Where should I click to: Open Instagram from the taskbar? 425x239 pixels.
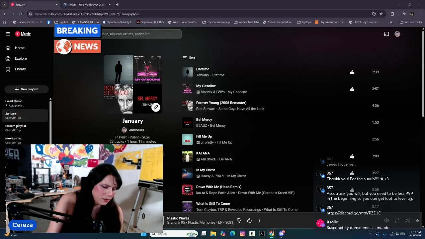(242, 234)
